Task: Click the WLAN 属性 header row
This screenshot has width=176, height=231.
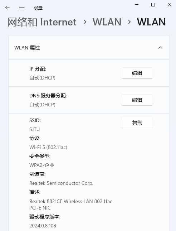Action: click(x=89, y=48)
